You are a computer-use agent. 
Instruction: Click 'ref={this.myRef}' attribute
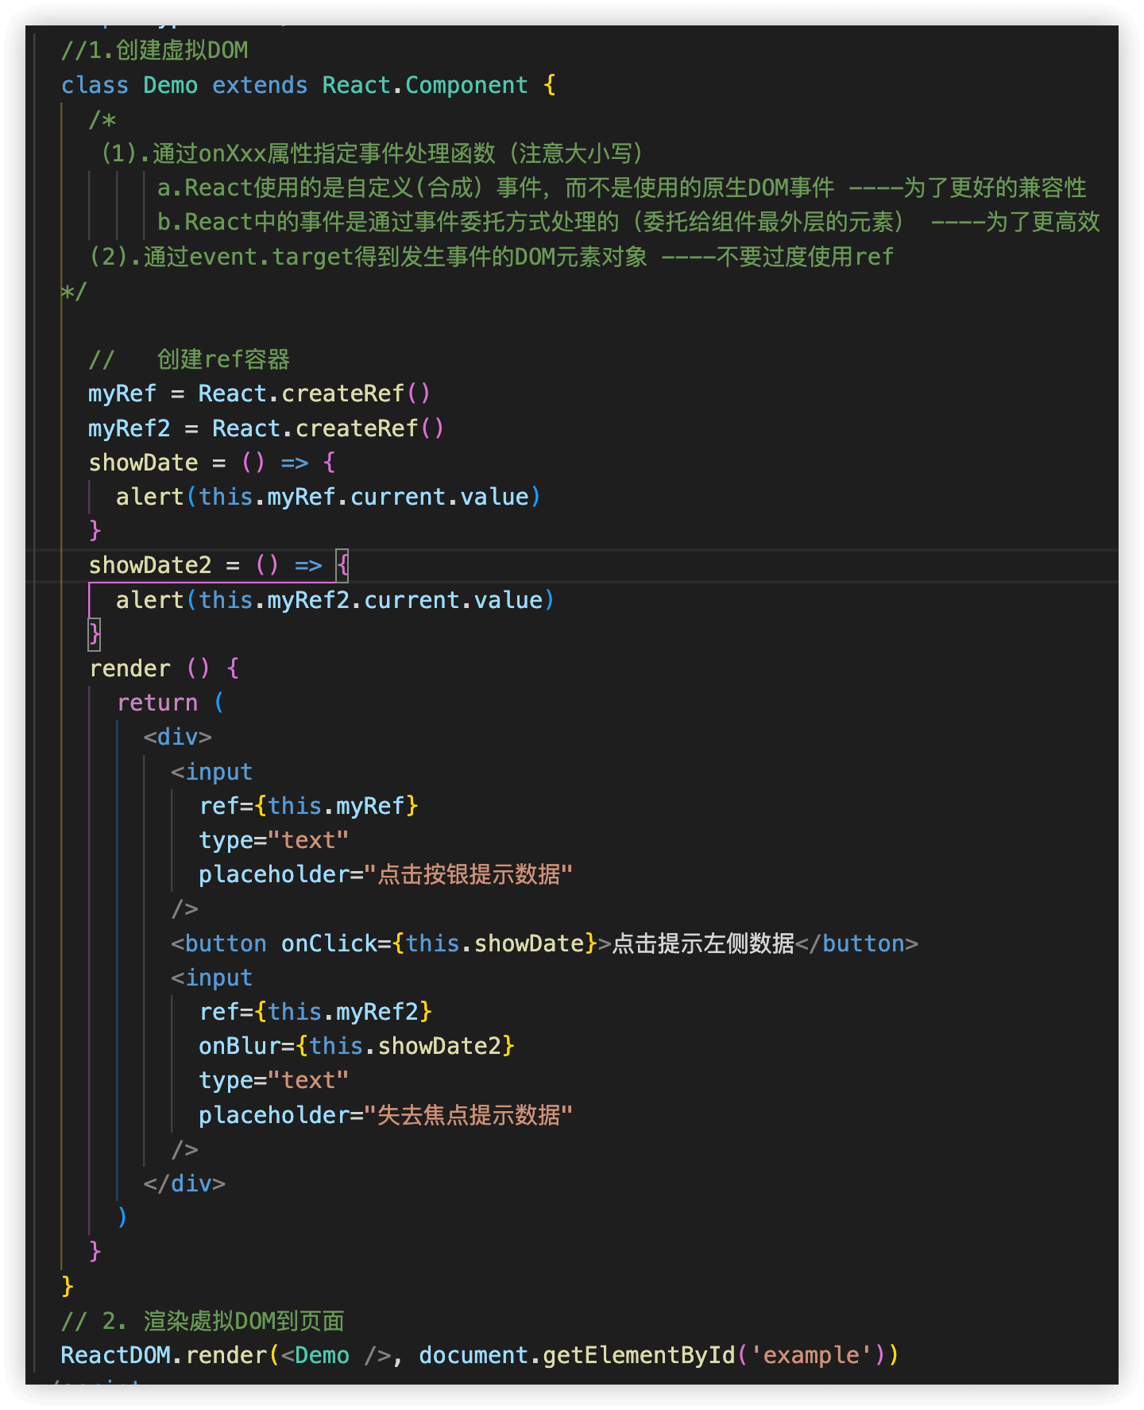(x=309, y=806)
